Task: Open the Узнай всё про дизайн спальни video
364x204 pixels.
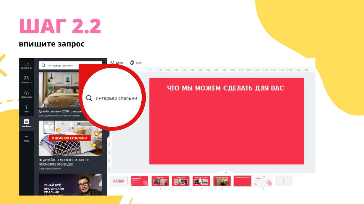Action: click(x=70, y=184)
